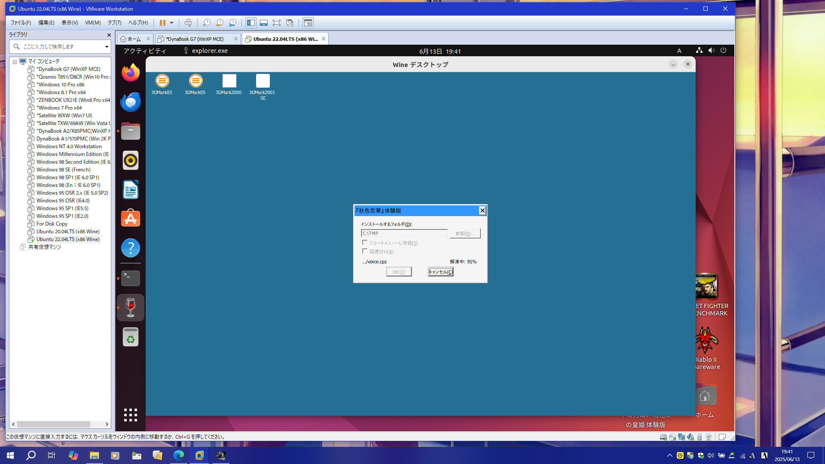Pause the virtual machine from the toolbar
825x464 pixels.
tap(162, 23)
